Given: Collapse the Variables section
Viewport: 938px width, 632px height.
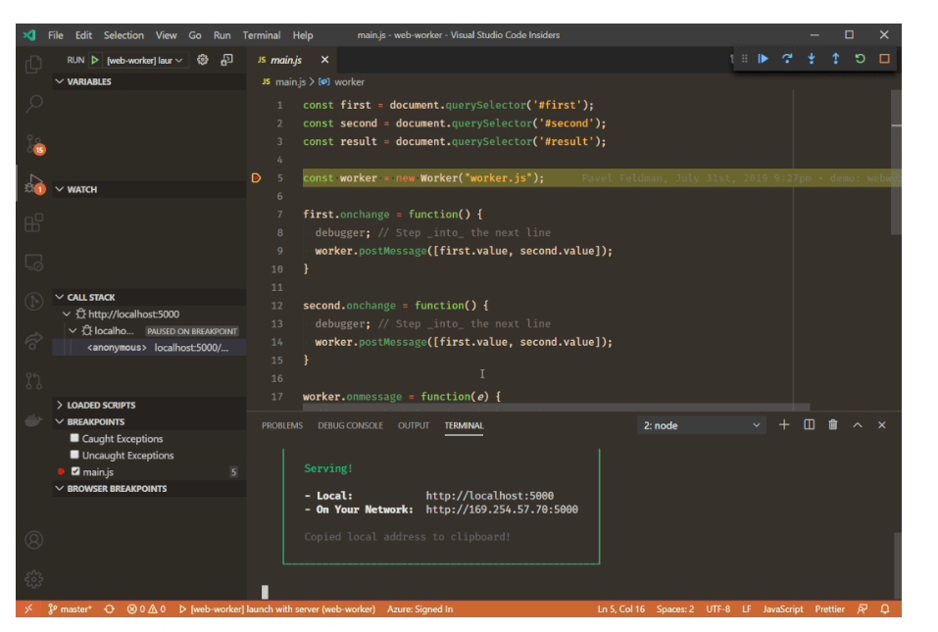Looking at the screenshot, I should (150, 81).
